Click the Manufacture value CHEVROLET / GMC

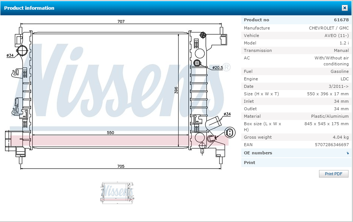[329, 28]
